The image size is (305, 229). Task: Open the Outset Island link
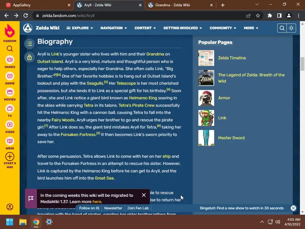point(50,61)
